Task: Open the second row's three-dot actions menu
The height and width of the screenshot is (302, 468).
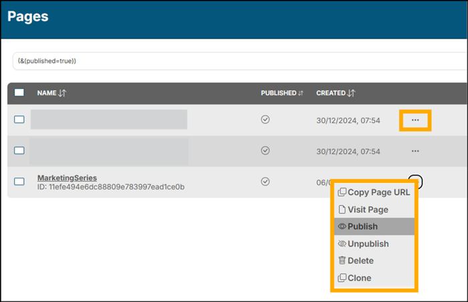Action: point(415,151)
